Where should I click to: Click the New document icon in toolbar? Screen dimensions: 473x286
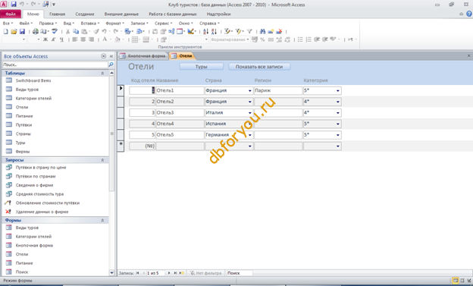click(x=6, y=31)
